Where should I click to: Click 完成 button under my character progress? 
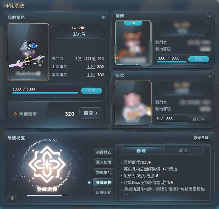[x=91, y=91]
